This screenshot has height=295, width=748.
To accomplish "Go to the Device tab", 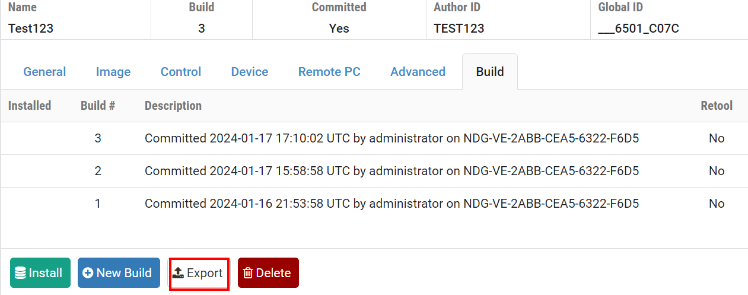I will [250, 72].
